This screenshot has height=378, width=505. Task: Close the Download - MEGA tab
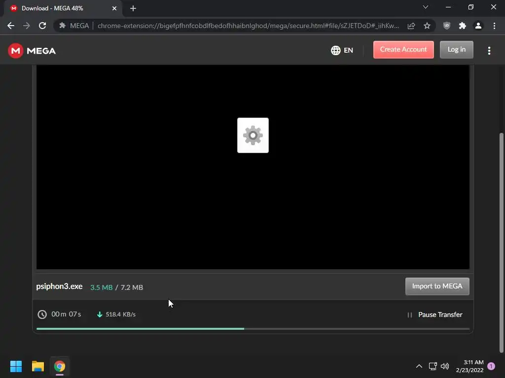click(x=114, y=8)
